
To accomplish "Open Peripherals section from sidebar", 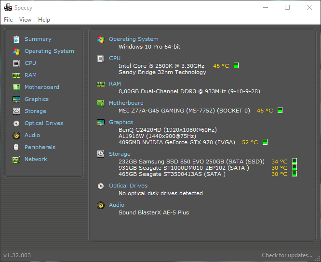I will pos(40,147).
